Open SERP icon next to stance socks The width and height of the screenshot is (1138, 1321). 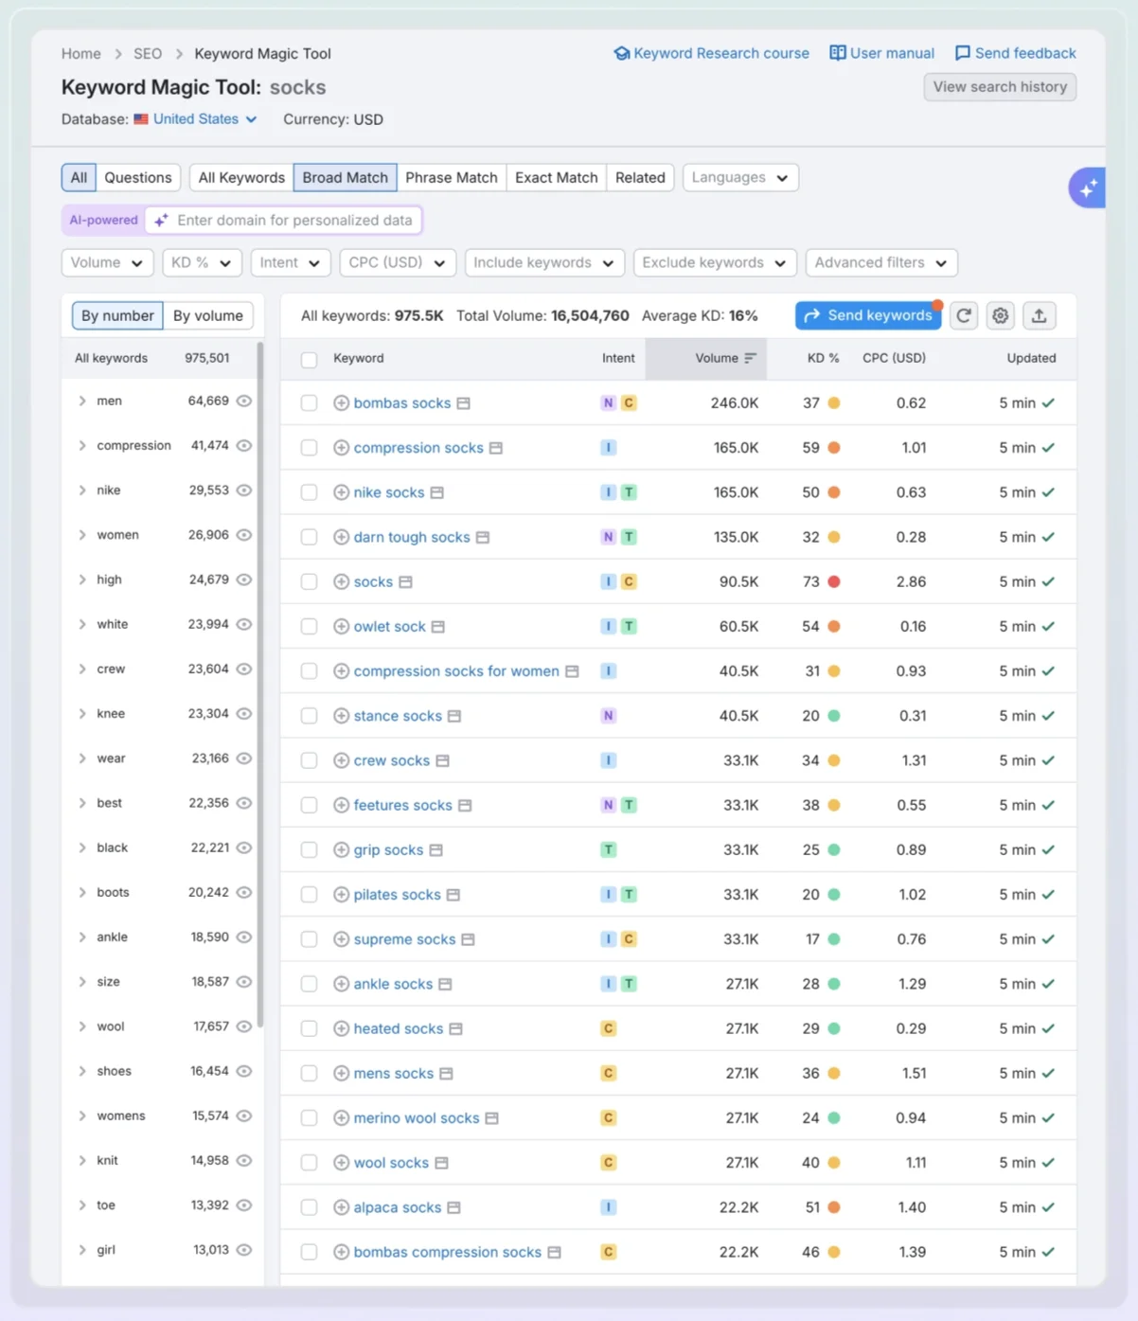[454, 716]
